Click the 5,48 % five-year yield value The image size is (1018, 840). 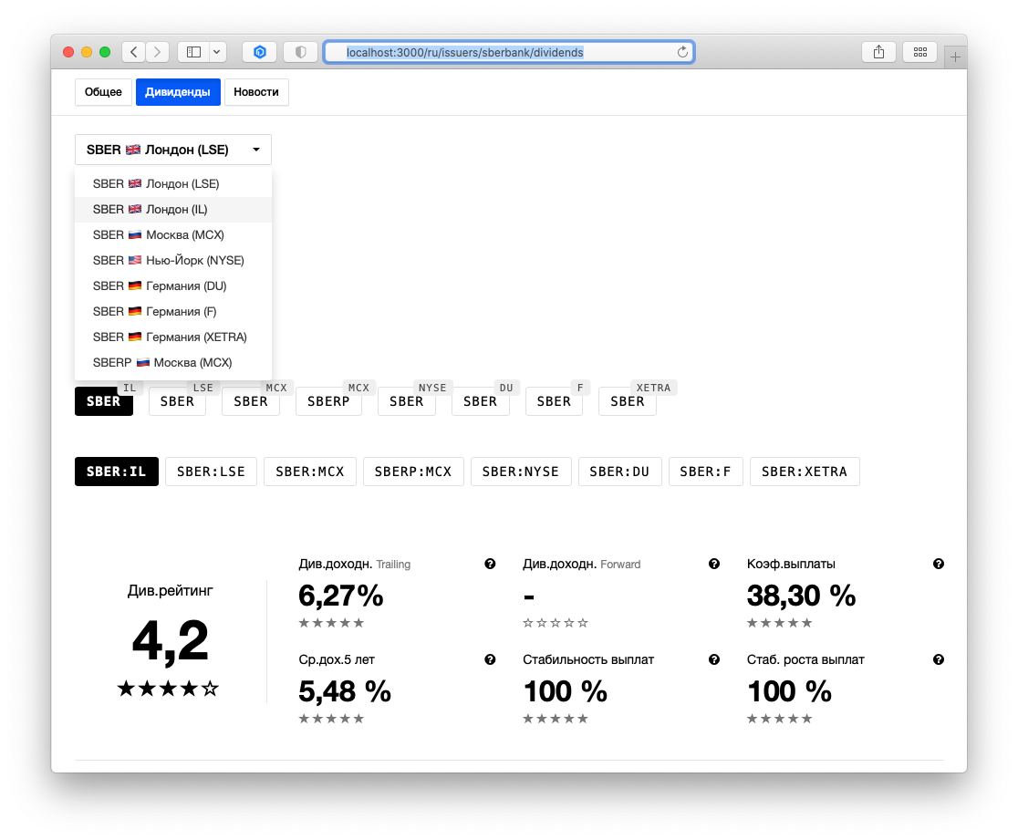(345, 691)
